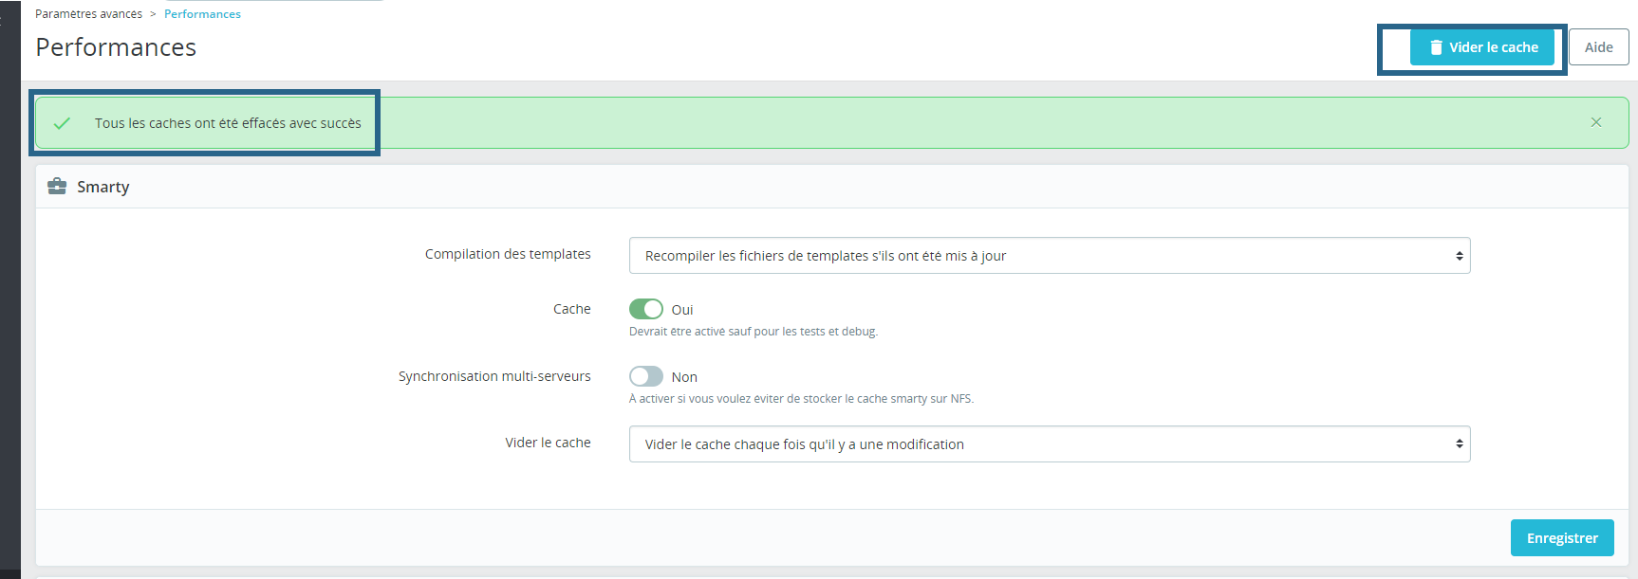Image resolution: width=1638 pixels, height=579 pixels.
Task: Select a different template recompilation option
Action: [x=1049, y=255]
